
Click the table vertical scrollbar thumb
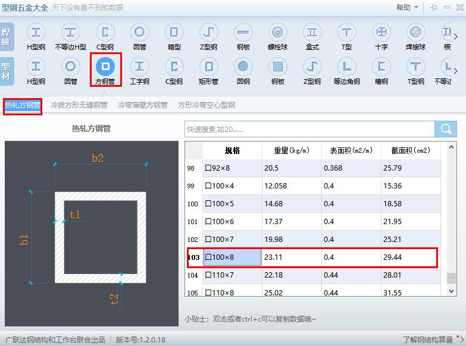tap(451, 278)
